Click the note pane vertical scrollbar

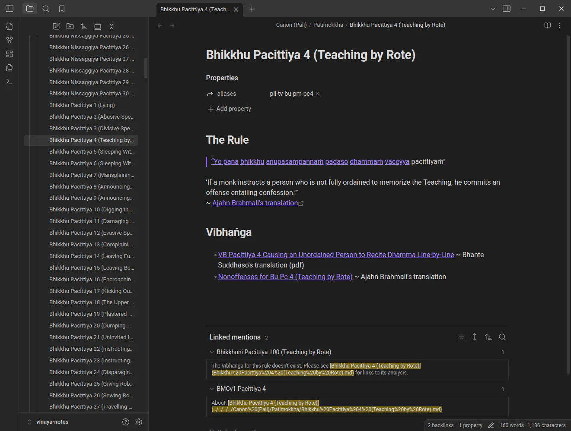568,205
